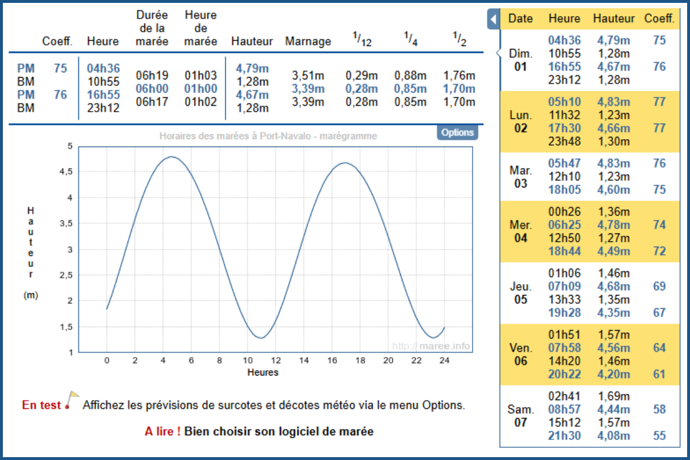Screen dimensions: 690x460
Task: Collapse the date panel with the arrow icon
Action: [493, 19]
